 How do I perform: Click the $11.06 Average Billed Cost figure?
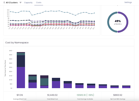[x=20, y=95]
